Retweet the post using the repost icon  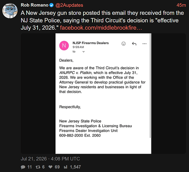[x=38, y=167]
